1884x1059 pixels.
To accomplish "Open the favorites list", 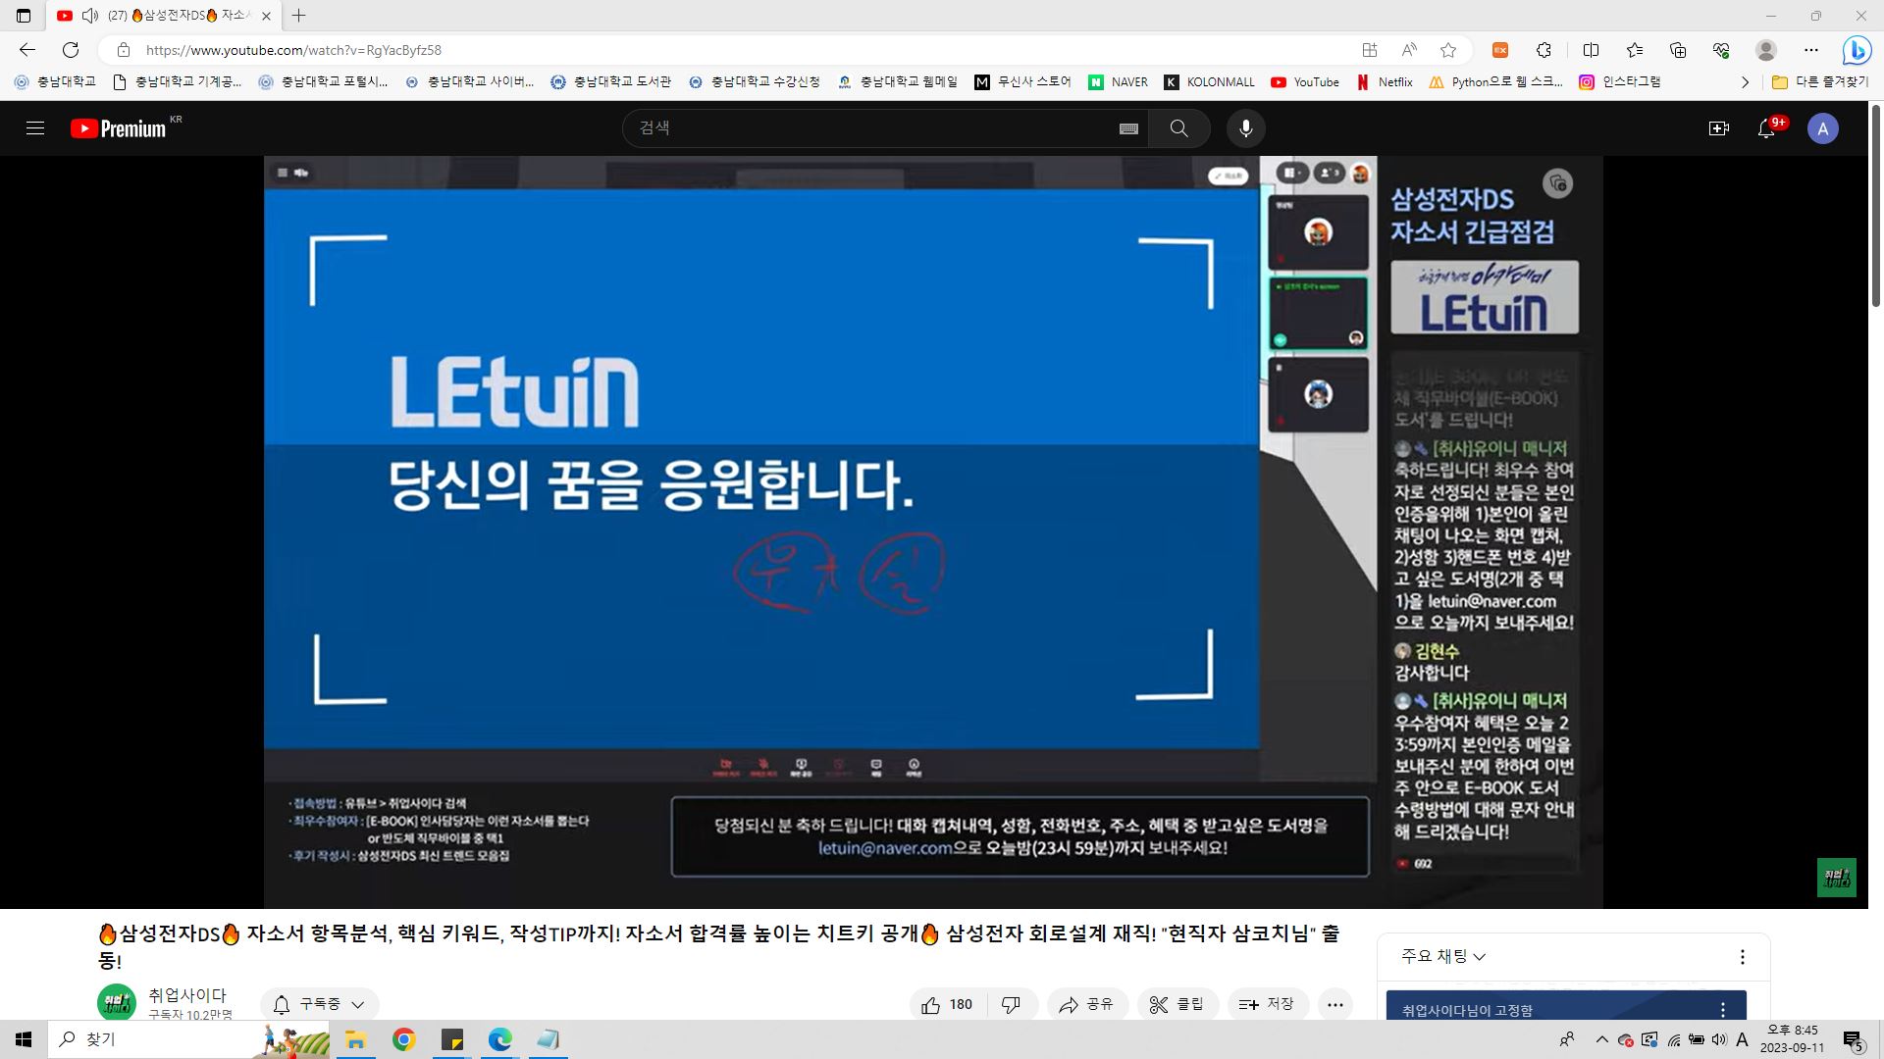I will tap(1634, 50).
